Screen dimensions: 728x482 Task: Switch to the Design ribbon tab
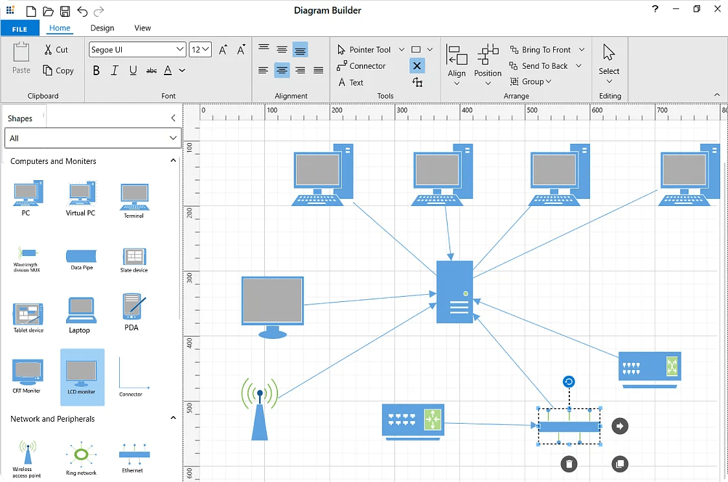click(x=102, y=28)
